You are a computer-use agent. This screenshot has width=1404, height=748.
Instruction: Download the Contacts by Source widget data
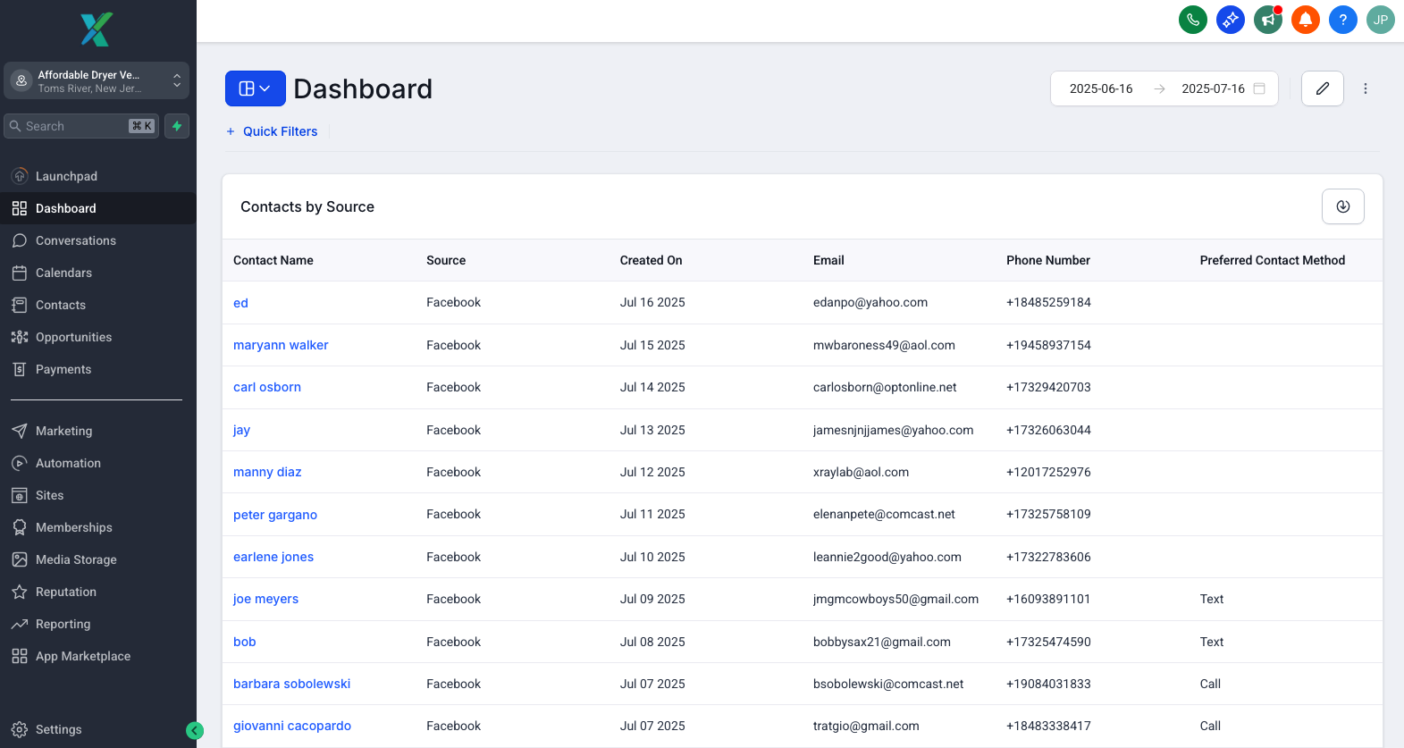(1342, 206)
